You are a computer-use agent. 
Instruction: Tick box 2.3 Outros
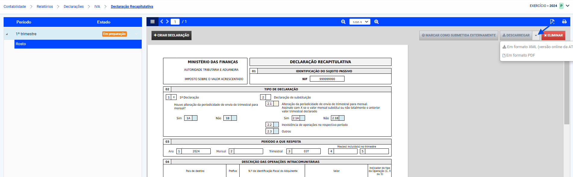pos(276,131)
